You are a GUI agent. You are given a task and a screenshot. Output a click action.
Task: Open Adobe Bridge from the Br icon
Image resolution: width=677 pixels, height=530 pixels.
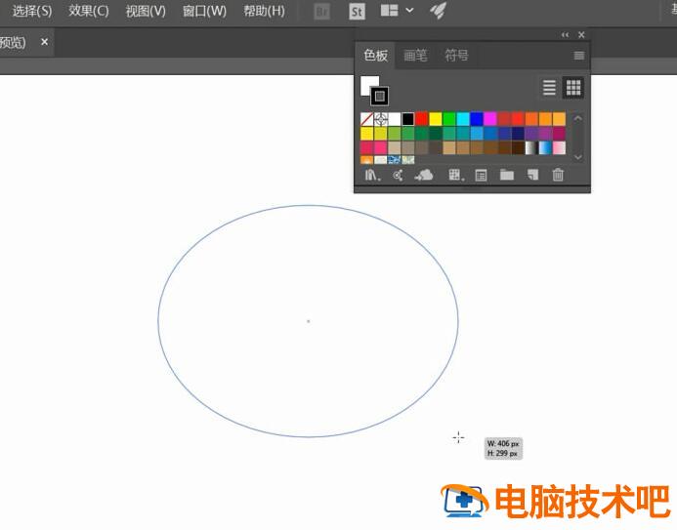click(x=321, y=11)
